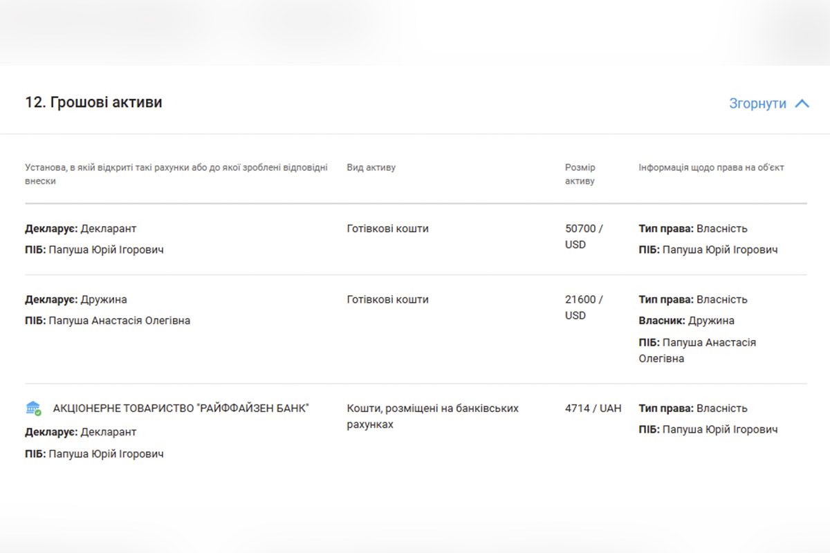Screen dimensions: 830x553
Task: Click the Власник: Дружина entry
Action: point(686,321)
